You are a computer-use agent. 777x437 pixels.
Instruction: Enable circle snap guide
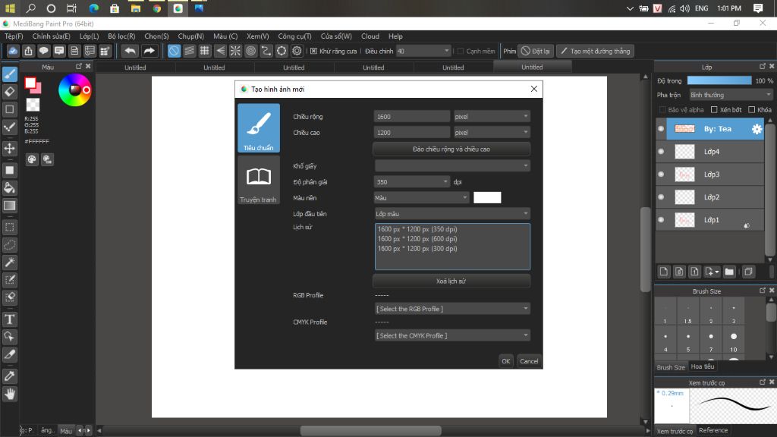point(250,51)
